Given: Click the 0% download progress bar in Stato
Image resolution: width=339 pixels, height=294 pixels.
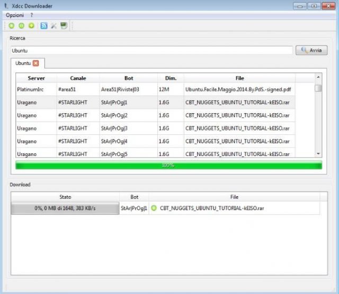Looking at the screenshot, I should coord(65,208).
